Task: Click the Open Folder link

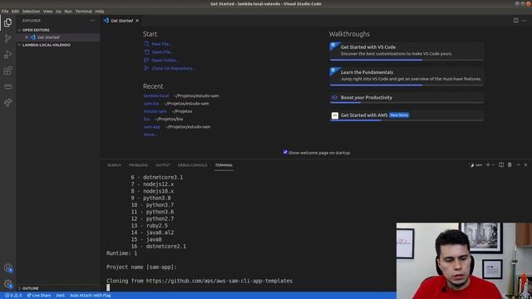Action: [x=165, y=60]
